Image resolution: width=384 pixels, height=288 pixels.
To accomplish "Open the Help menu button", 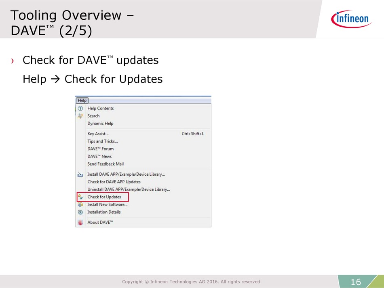I will pyautogui.click(x=82, y=100).
